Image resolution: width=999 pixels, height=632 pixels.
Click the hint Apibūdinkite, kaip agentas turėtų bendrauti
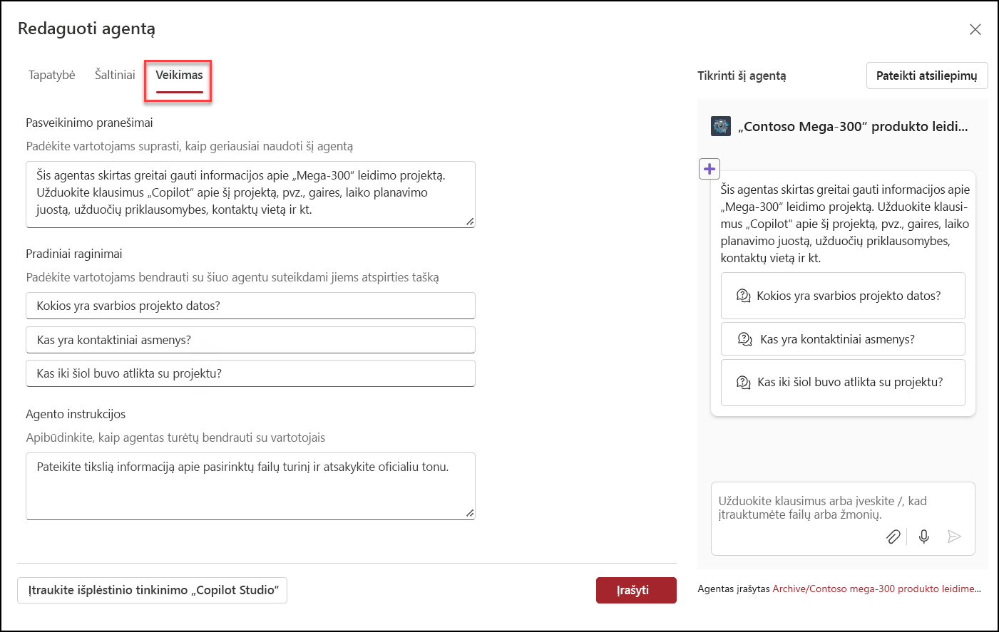175,437
